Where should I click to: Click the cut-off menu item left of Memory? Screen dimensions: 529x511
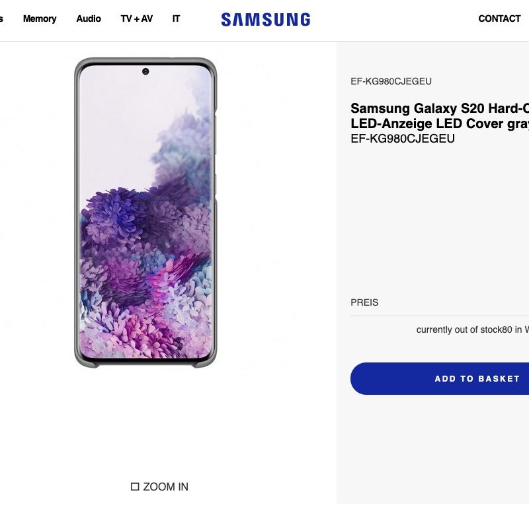tap(2, 18)
